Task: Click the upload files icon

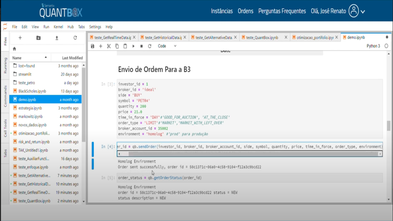Action: point(57,38)
